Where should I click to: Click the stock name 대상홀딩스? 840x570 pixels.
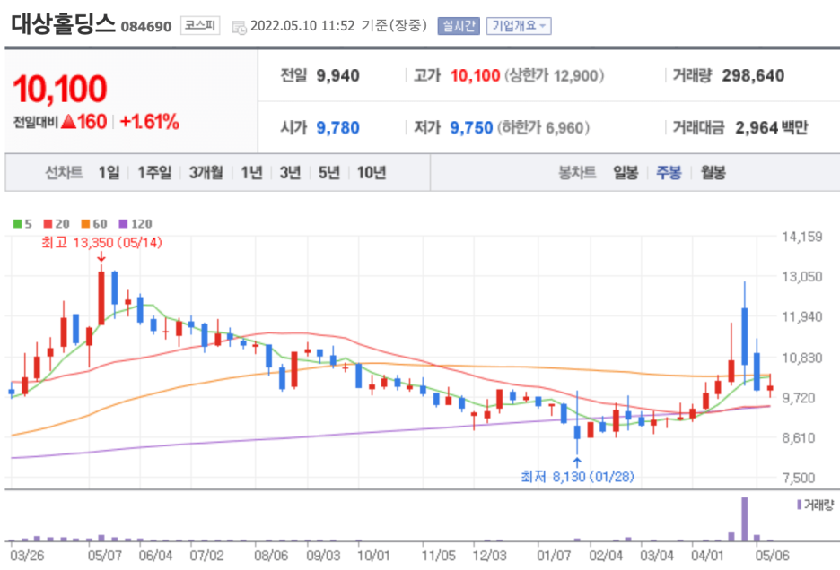coord(63,24)
